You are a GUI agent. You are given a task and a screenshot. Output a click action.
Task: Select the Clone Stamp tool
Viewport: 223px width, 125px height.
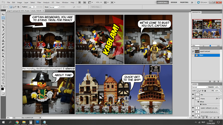3,41
